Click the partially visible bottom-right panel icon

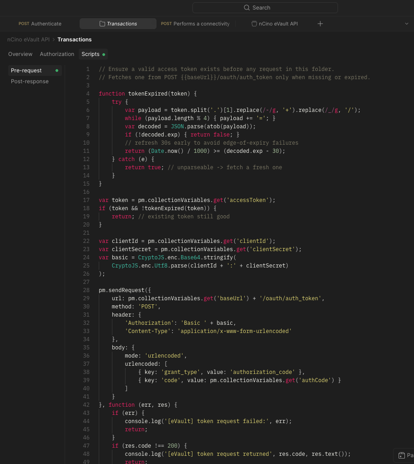coord(401,455)
